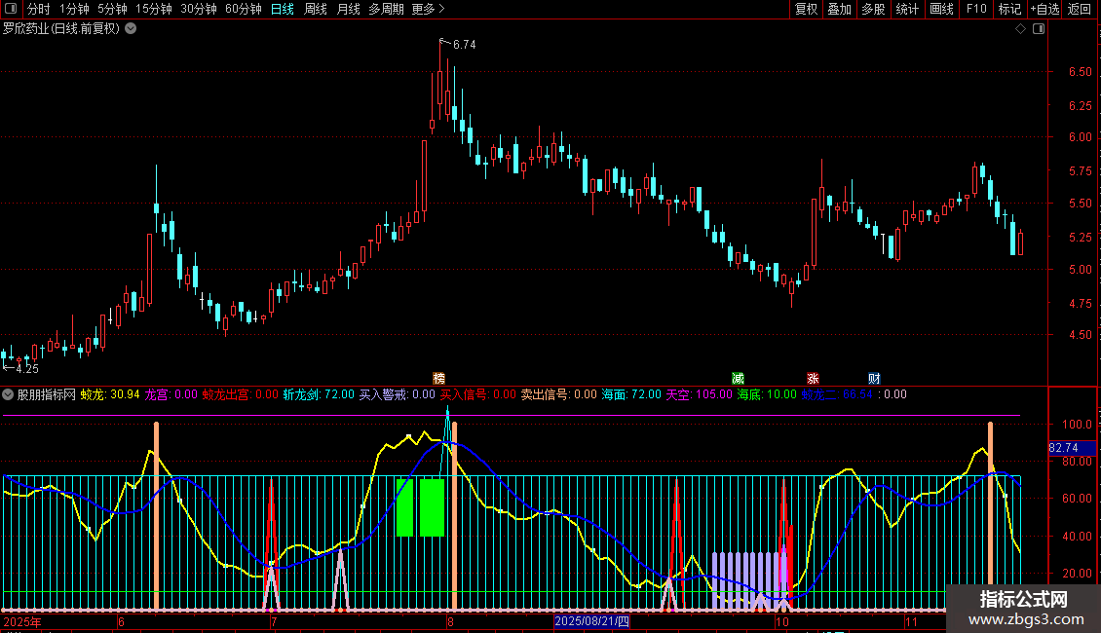Select the 15分钟 period tab
Viewport: 1101px width, 633px height.
tap(154, 9)
